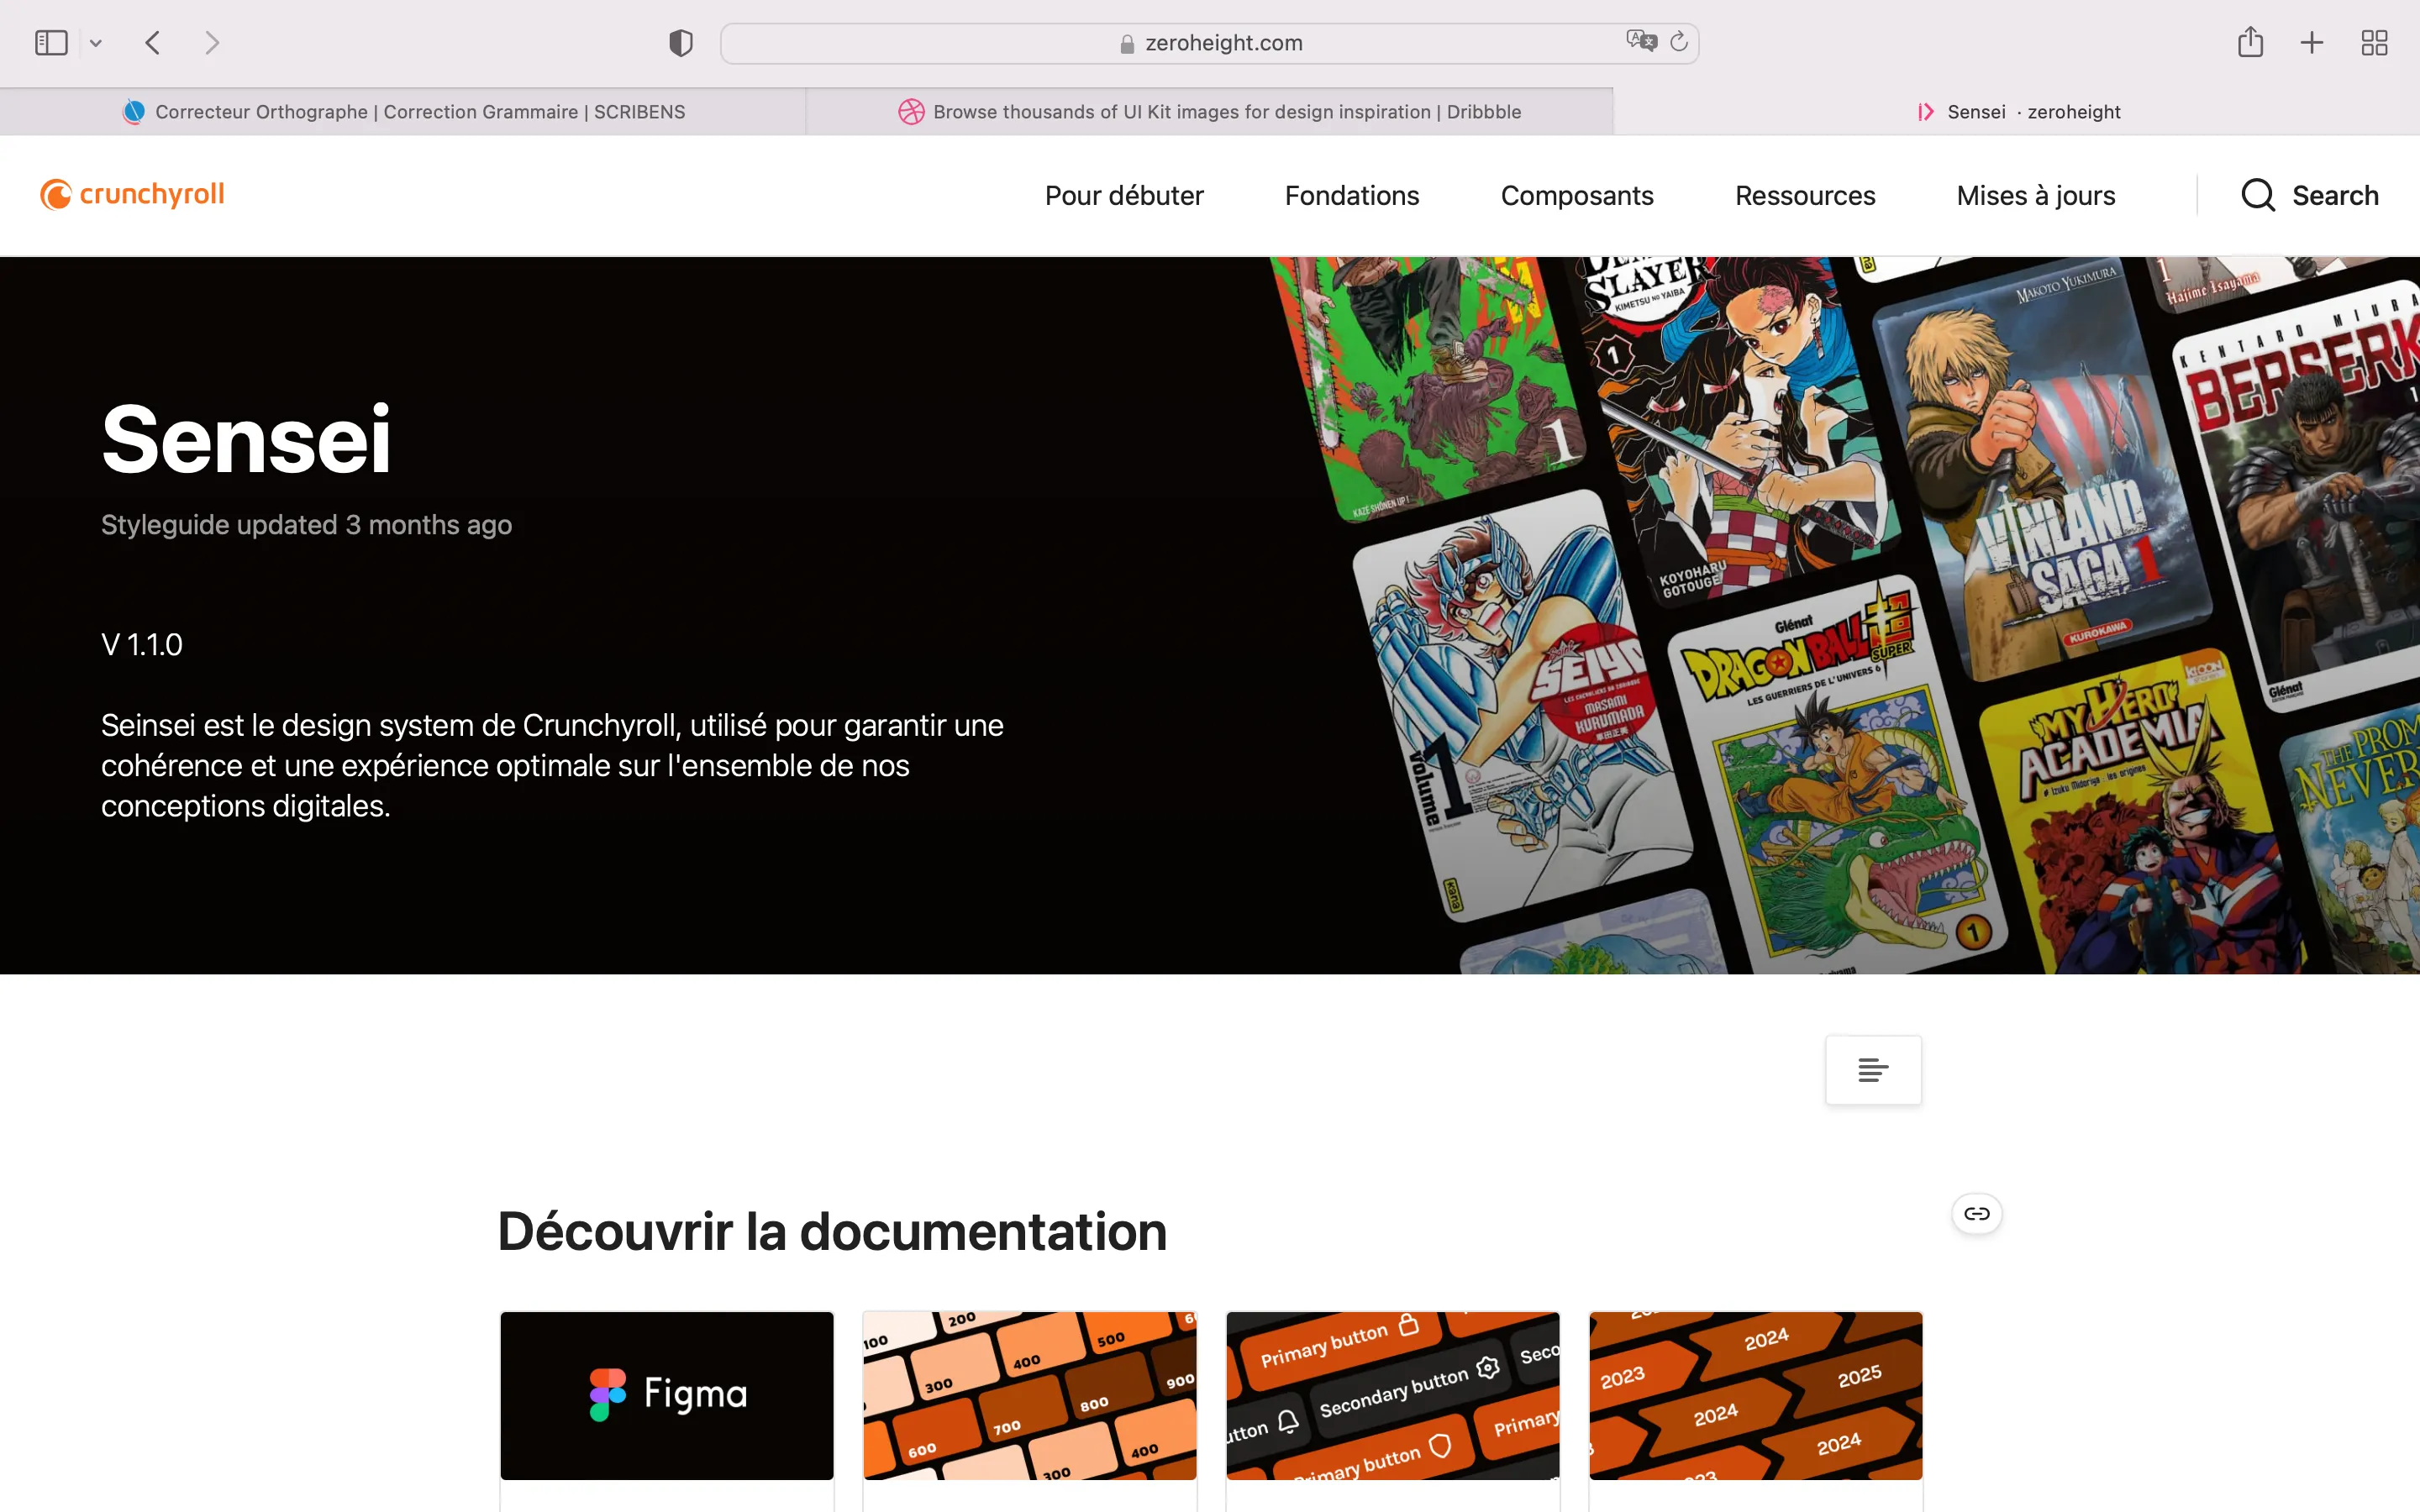Open the Share menu icon

[x=2250, y=42]
